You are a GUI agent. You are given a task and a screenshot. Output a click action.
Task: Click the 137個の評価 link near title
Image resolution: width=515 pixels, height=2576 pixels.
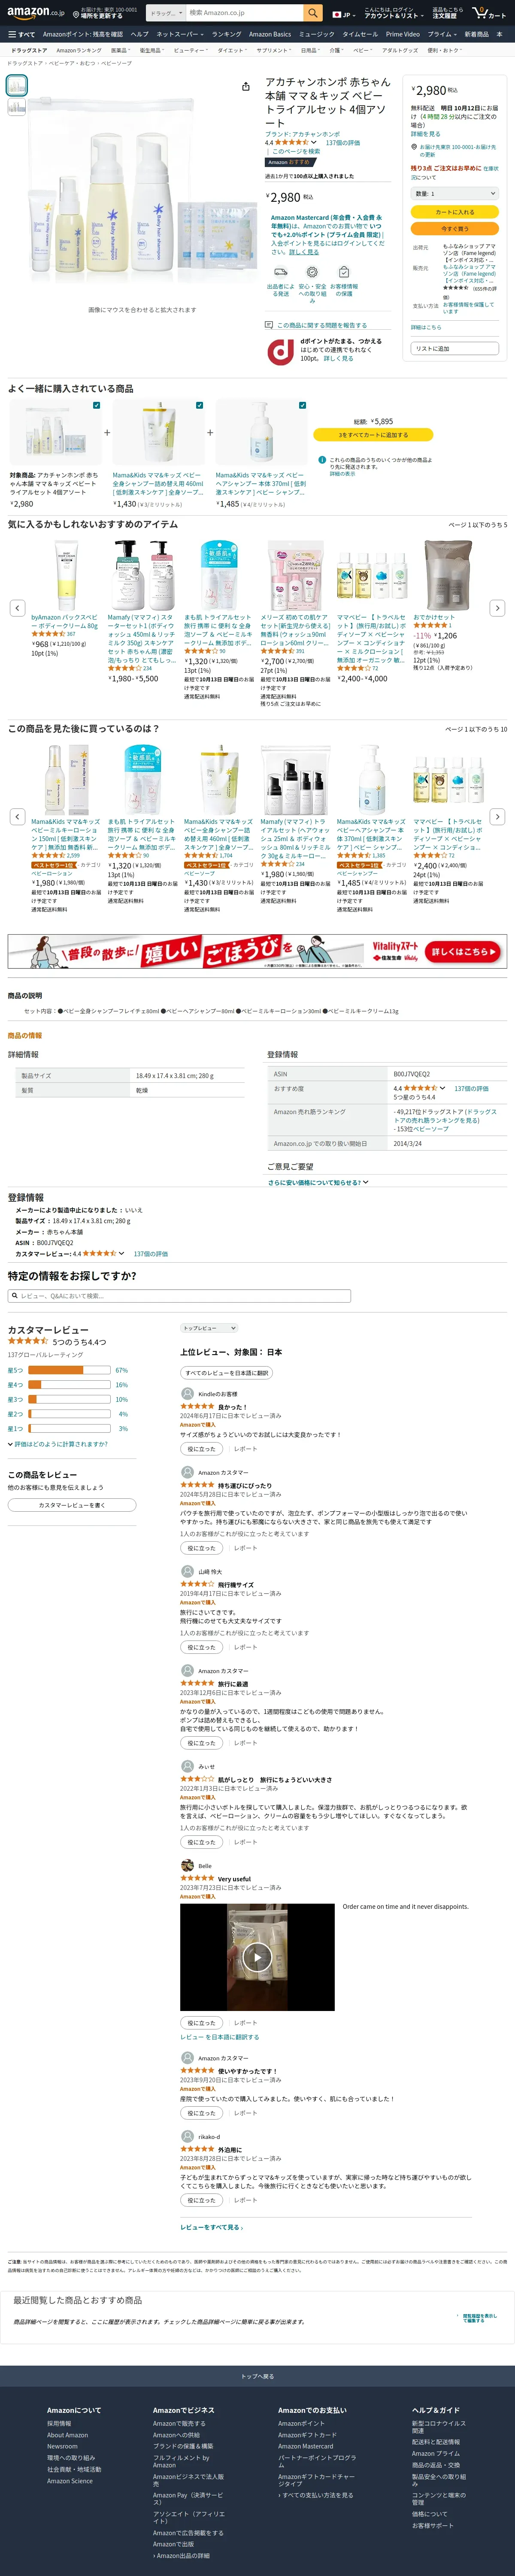point(343,142)
